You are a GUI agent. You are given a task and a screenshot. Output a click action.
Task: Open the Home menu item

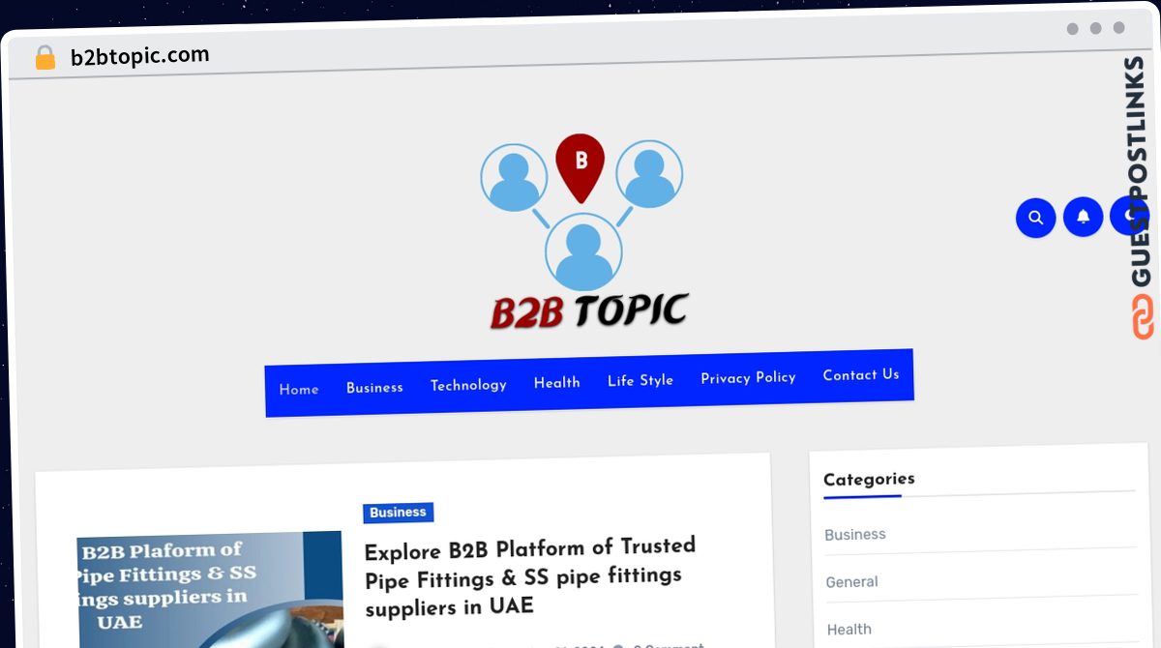(299, 390)
